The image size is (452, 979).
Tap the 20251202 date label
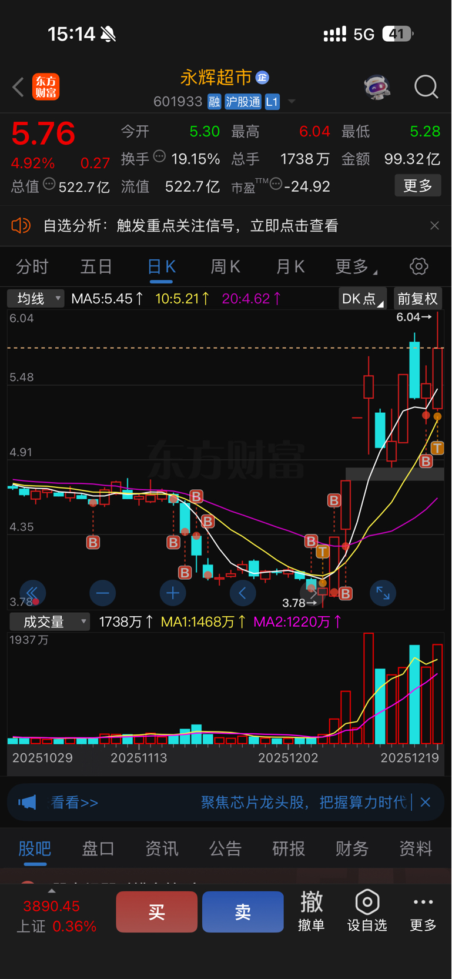(x=288, y=758)
